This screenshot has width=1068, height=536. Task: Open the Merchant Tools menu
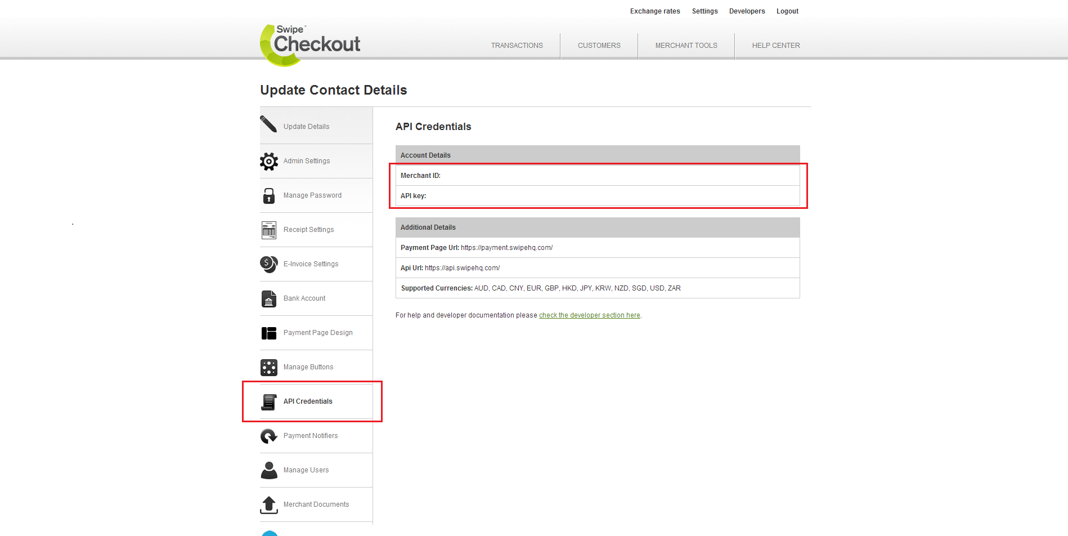pos(686,46)
